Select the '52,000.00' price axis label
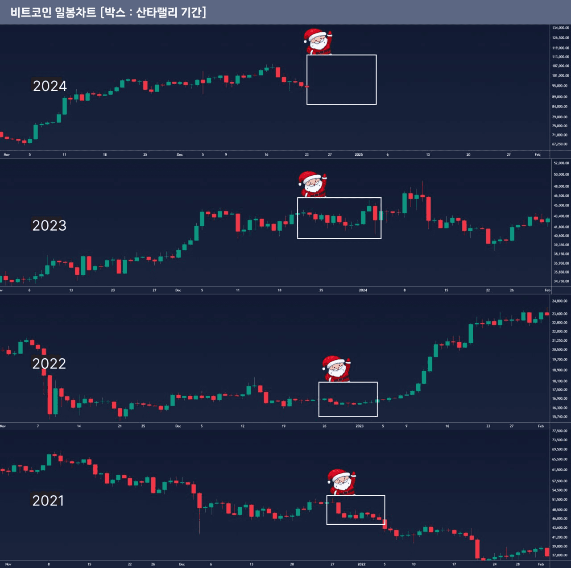The image size is (571, 568). click(561, 163)
